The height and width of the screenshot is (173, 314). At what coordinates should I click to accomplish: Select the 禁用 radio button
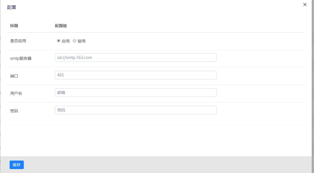[74, 41]
